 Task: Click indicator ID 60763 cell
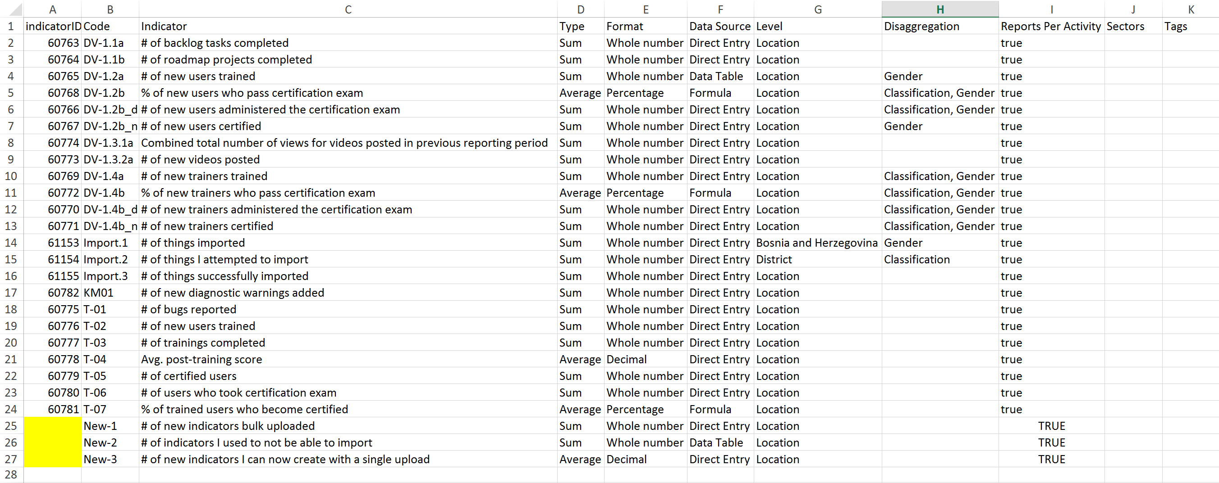coord(64,43)
